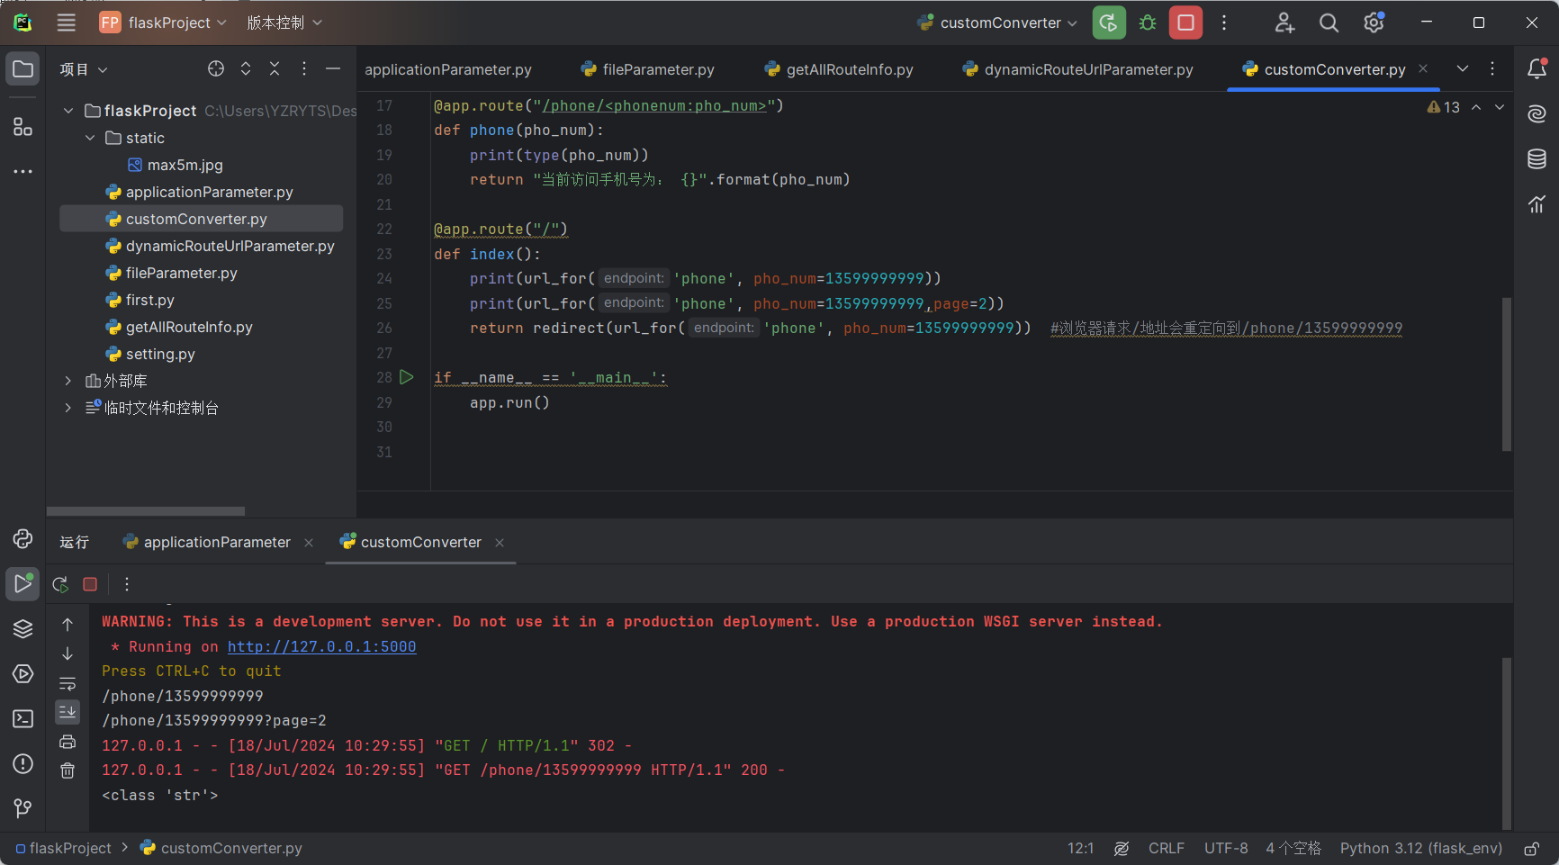Expand the 外部库 node
The image size is (1559, 865).
tap(68, 381)
